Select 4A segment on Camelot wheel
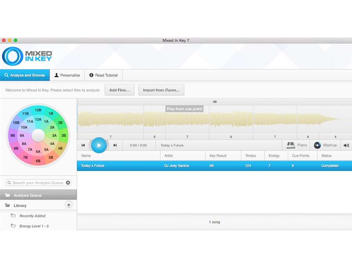352x268 pixels. (x=52, y=144)
